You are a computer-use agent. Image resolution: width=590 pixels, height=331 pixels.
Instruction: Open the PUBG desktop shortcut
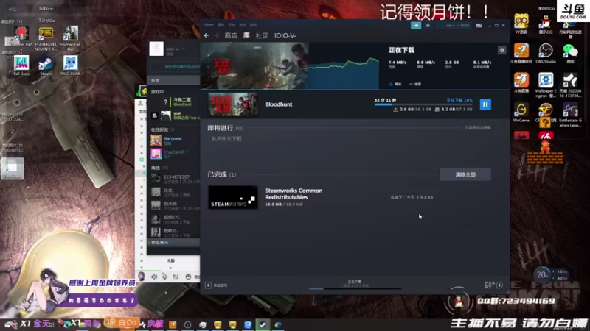[46, 38]
